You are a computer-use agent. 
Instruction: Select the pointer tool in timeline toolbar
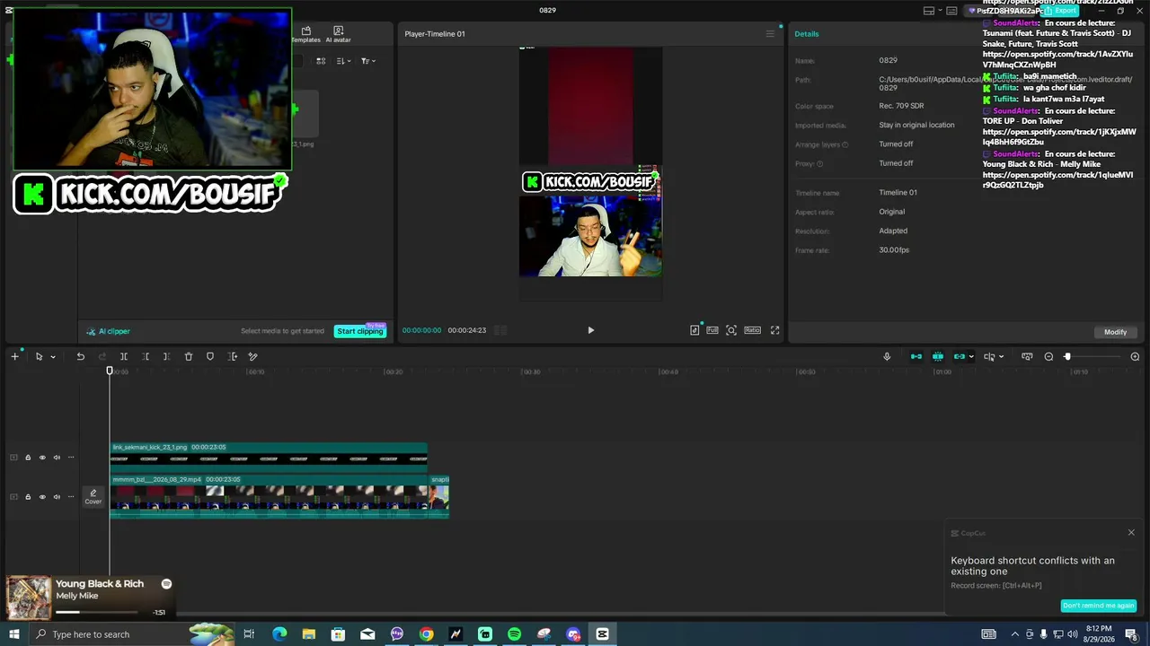pos(39,356)
